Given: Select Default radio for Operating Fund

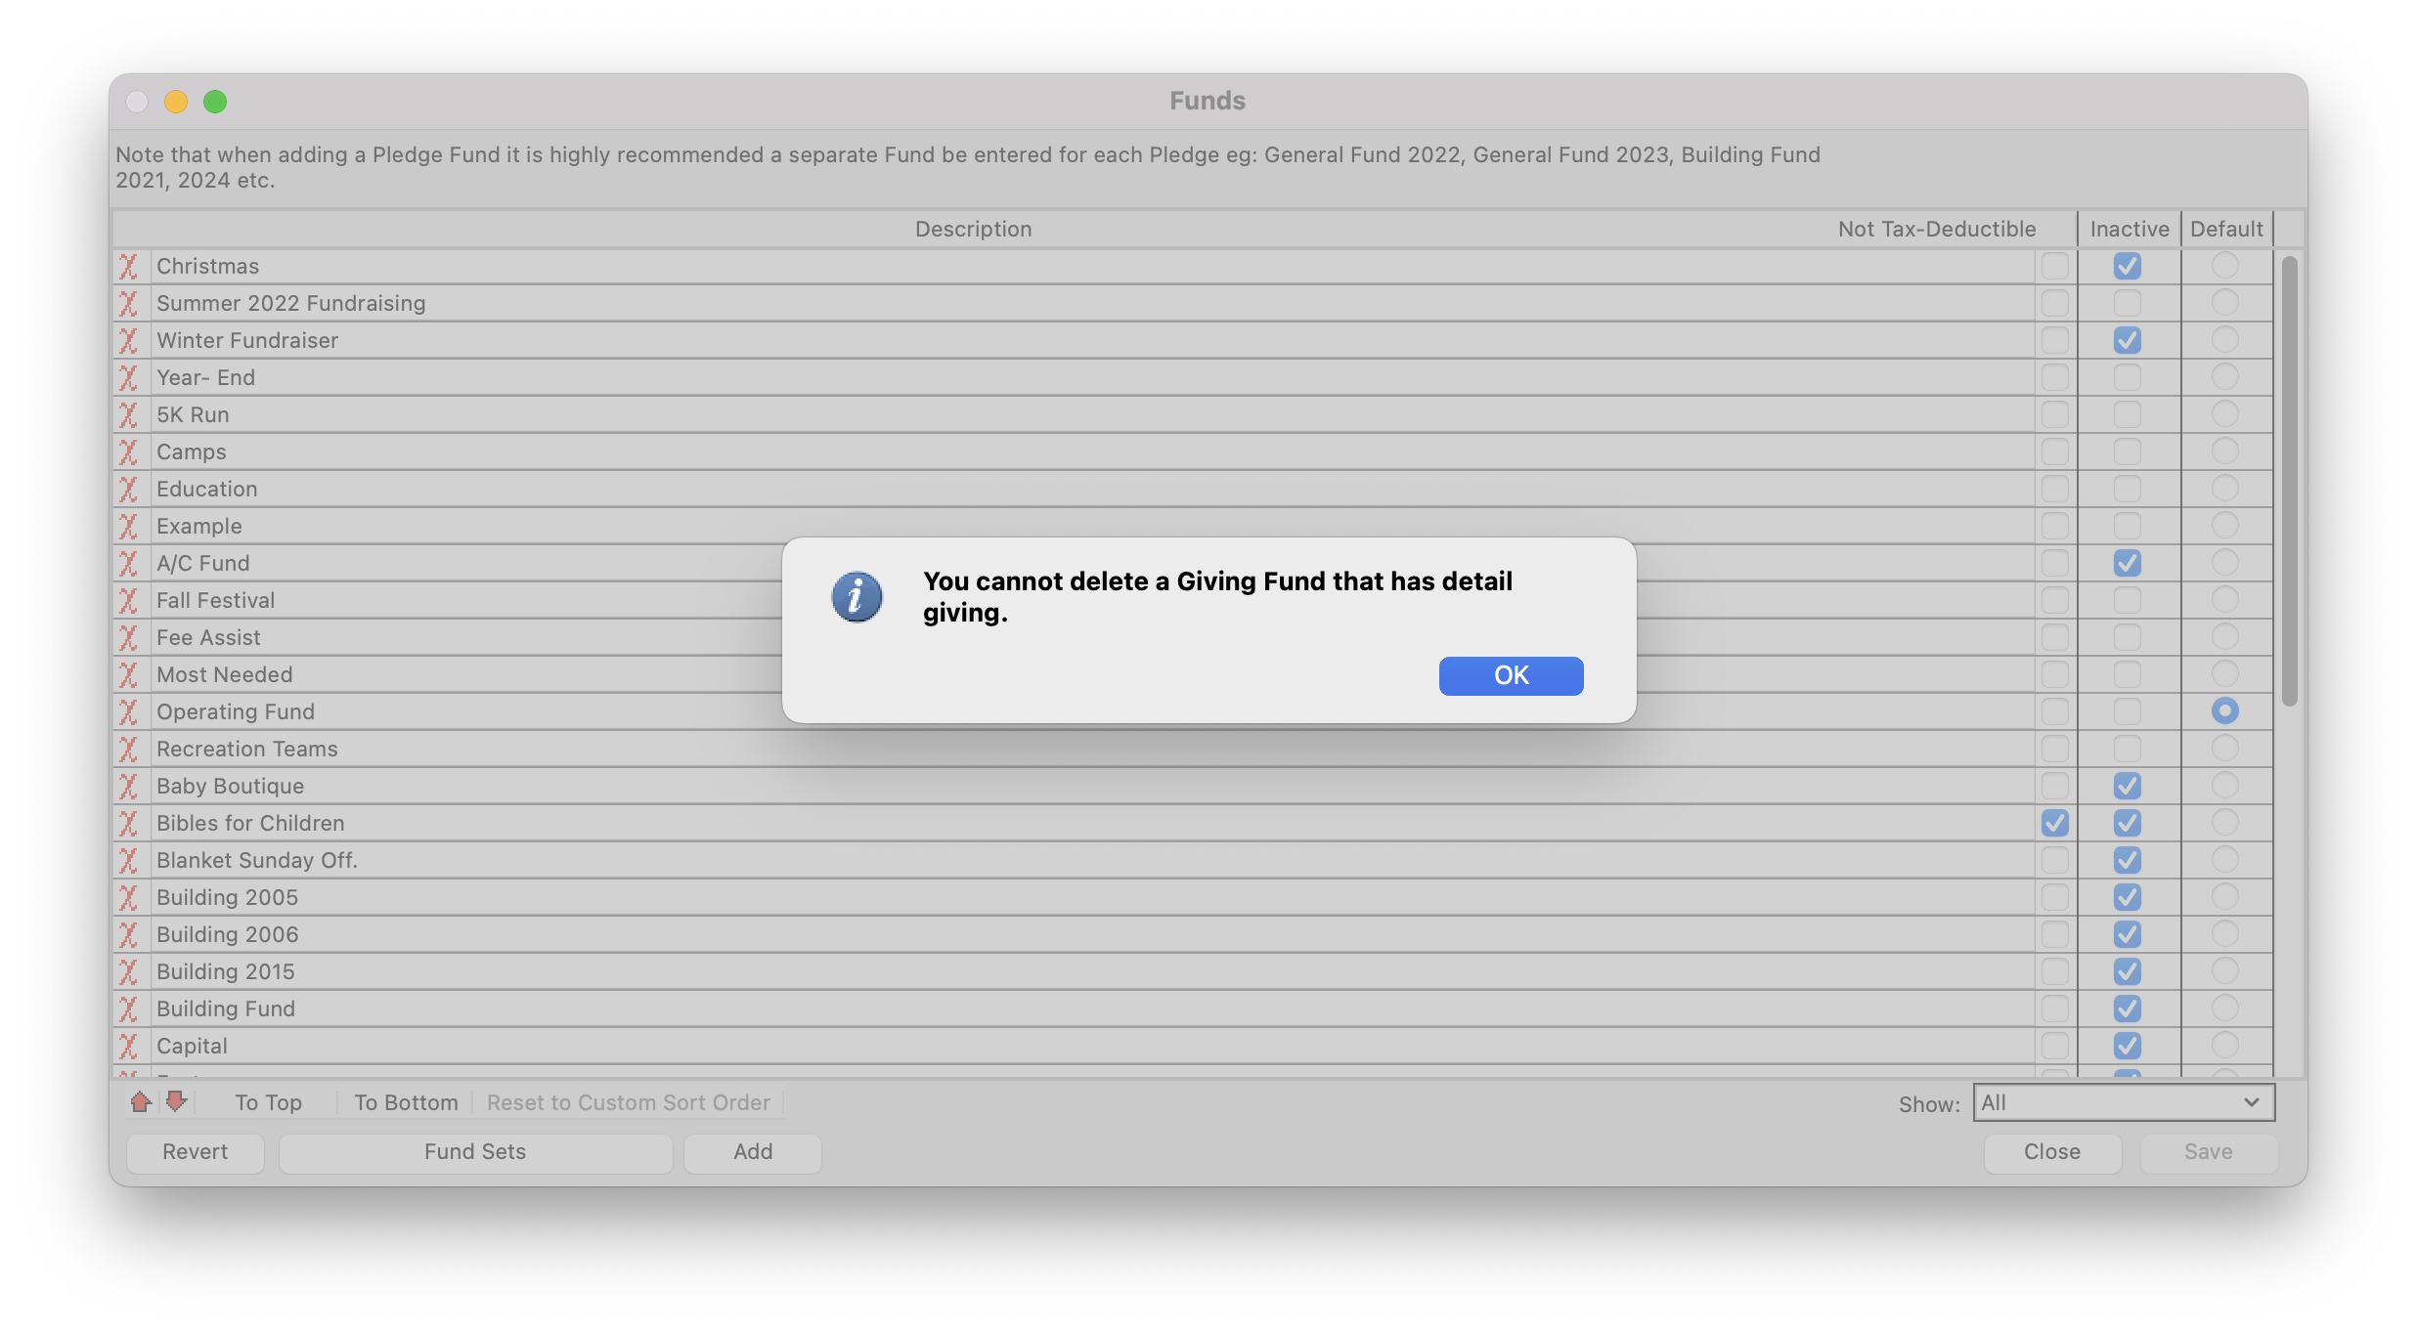Looking at the screenshot, I should [2224, 710].
